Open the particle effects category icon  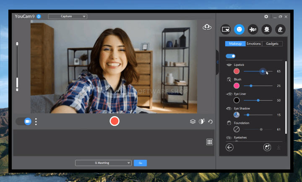point(253,29)
